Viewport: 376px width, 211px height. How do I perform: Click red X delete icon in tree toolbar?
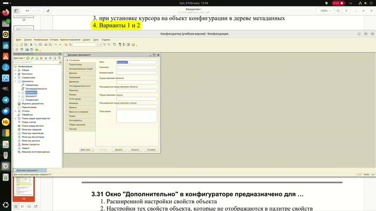click(41, 58)
